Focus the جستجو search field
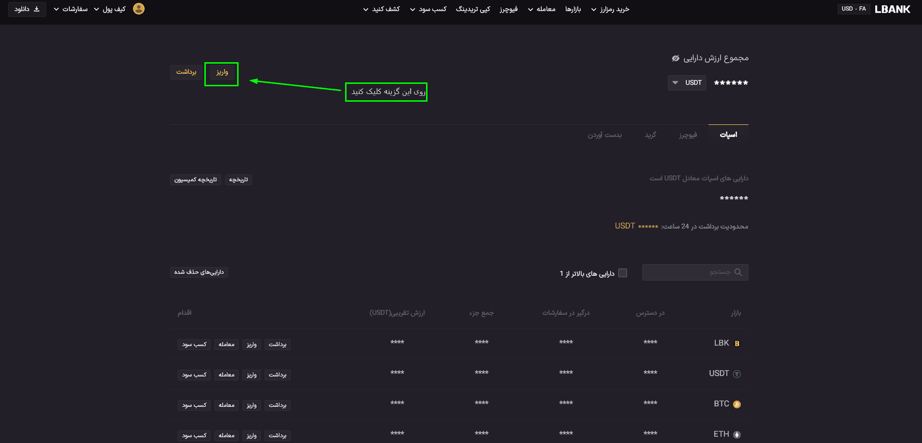Screen dimensions: 922x443 click(695, 272)
